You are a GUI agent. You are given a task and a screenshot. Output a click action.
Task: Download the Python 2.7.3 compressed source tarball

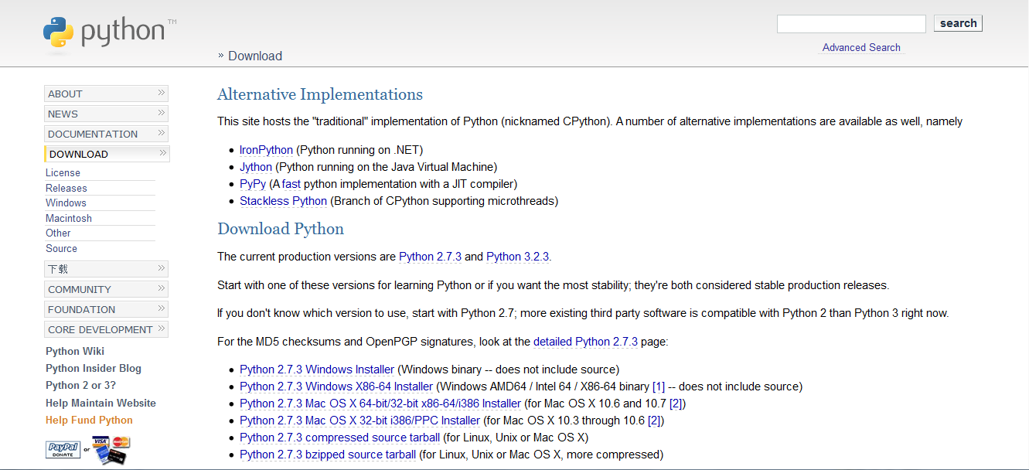pos(339,438)
